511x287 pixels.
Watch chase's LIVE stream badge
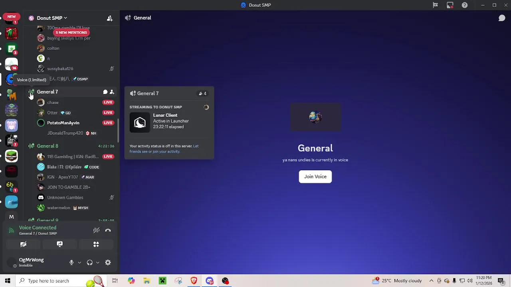108,102
